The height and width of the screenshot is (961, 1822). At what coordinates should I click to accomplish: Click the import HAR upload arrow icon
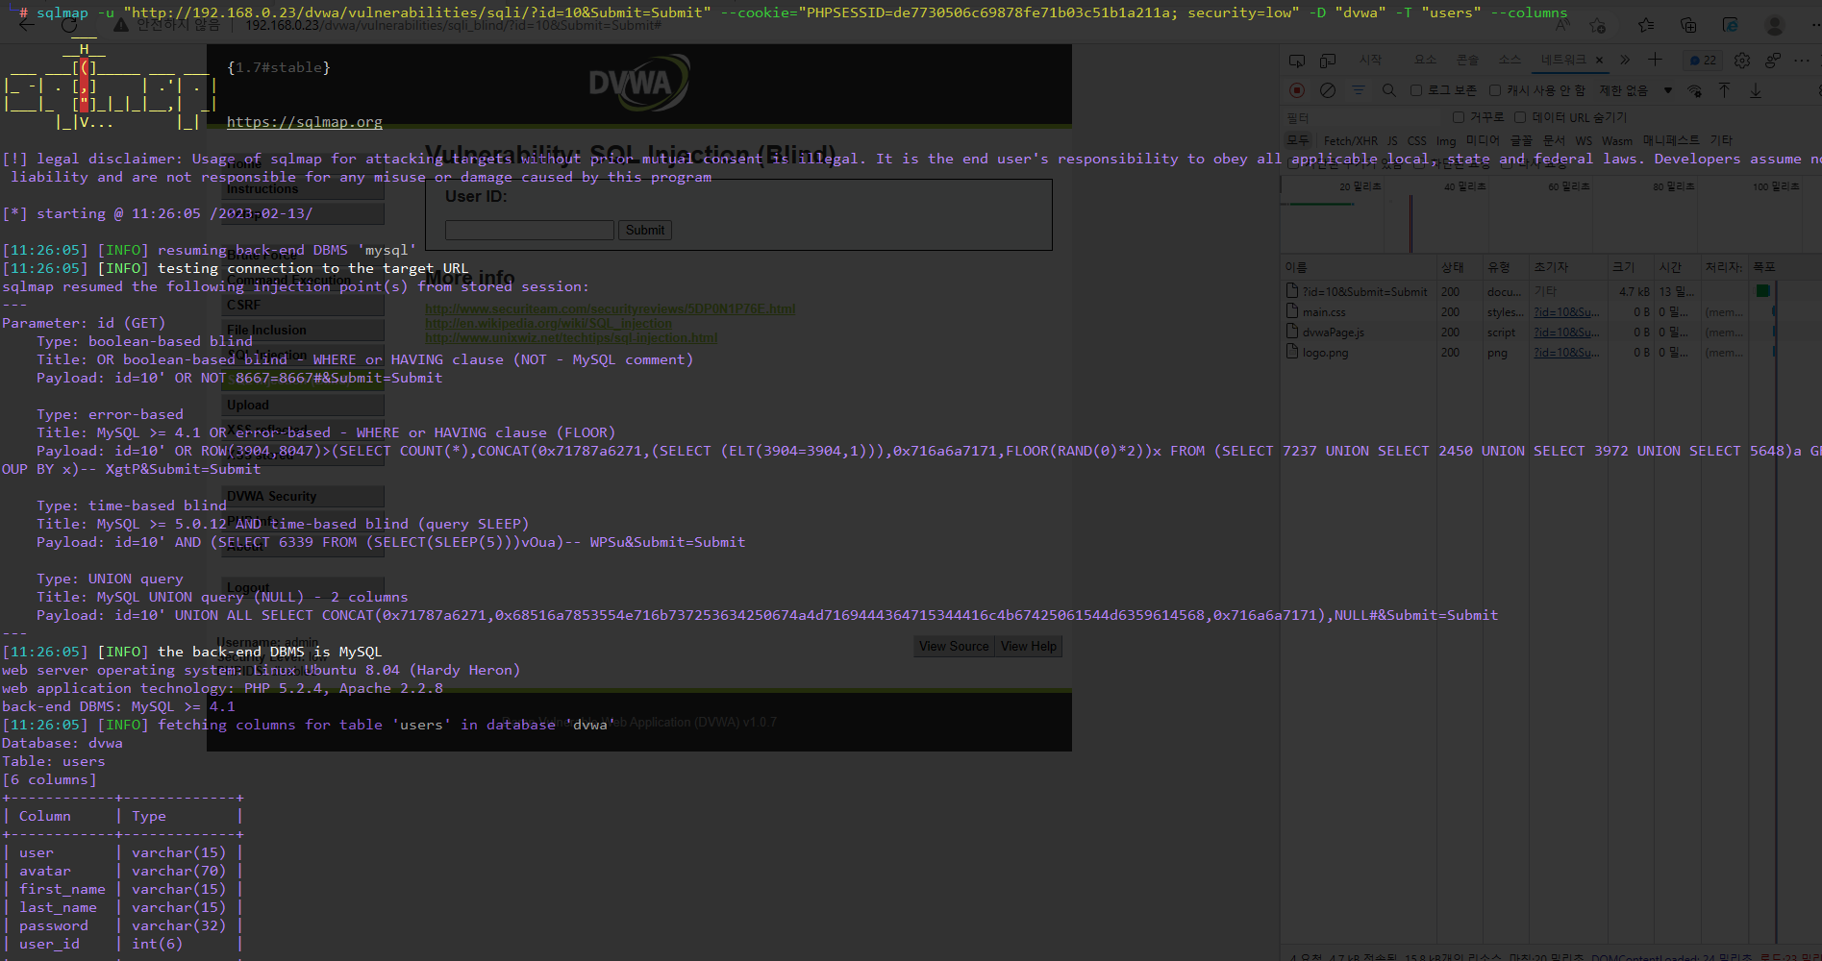pos(1725,90)
